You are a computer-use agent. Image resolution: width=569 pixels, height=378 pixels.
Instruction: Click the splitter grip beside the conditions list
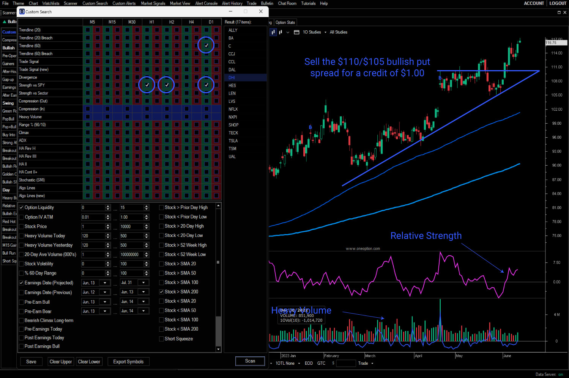218,262
